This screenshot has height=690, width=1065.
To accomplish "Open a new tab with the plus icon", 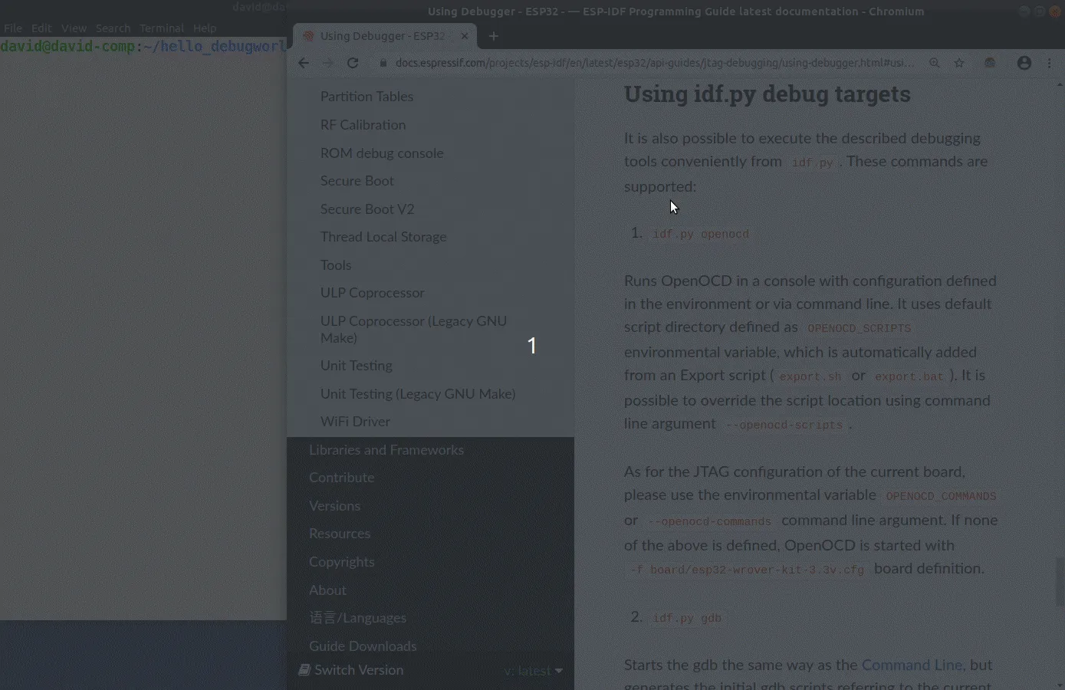I will pyautogui.click(x=493, y=36).
